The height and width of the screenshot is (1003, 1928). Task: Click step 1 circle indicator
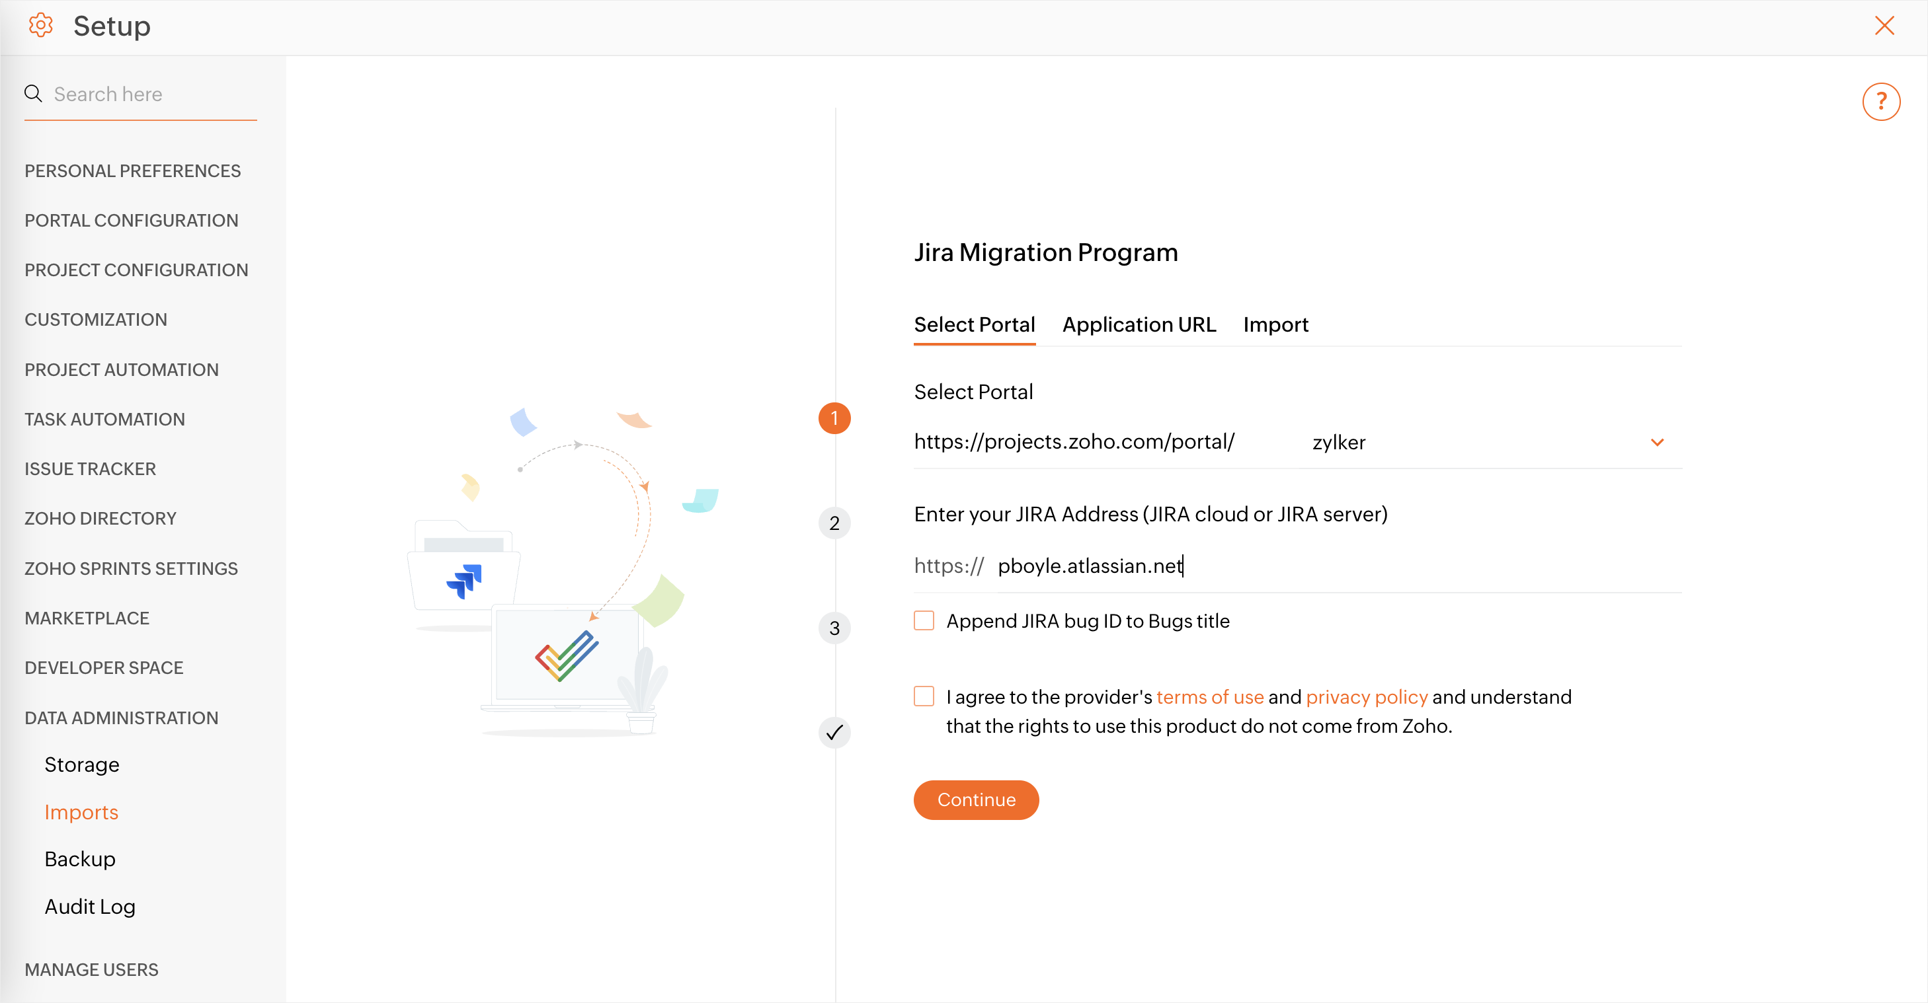pos(834,418)
